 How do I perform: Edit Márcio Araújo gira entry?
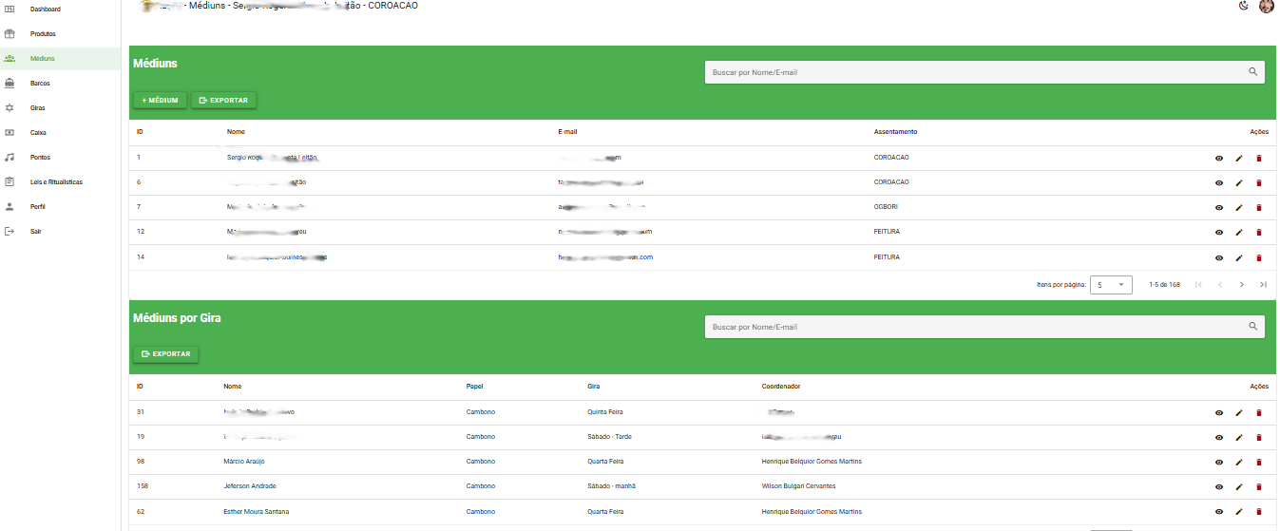[x=1239, y=463]
